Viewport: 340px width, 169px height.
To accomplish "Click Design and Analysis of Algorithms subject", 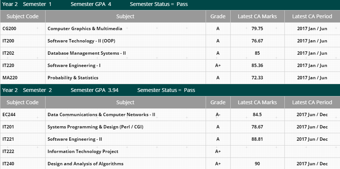I will tap(85, 164).
